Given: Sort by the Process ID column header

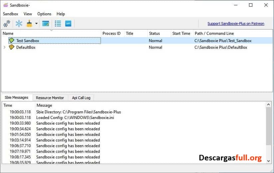Looking at the screenshot, I should (113, 33).
